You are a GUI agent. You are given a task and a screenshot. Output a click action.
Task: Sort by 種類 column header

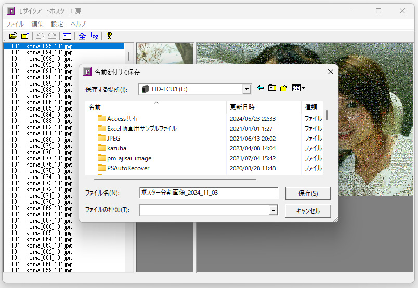(312, 107)
